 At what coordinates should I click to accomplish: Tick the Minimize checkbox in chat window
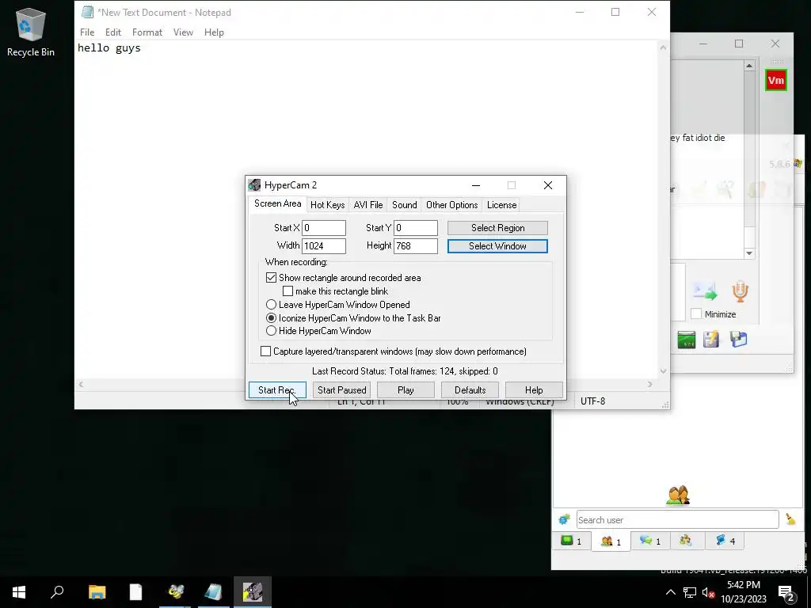coord(696,313)
